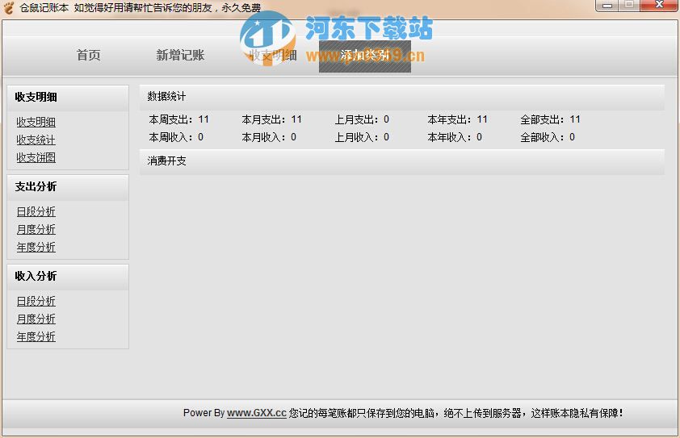Open the 首页 tab
Image resolution: width=680 pixels, height=438 pixels.
(x=89, y=56)
